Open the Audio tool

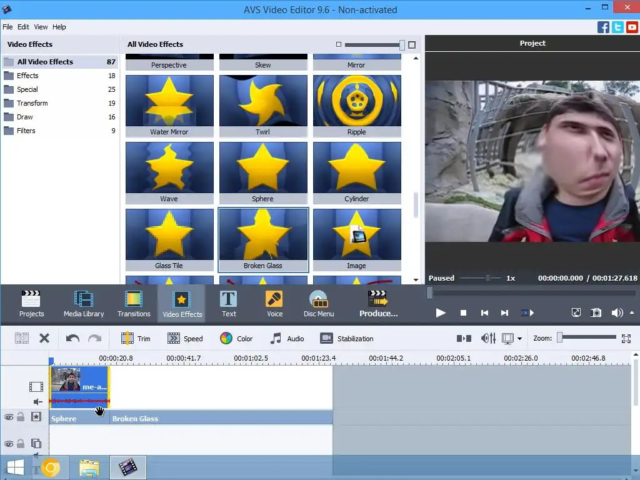tap(287, 338)
